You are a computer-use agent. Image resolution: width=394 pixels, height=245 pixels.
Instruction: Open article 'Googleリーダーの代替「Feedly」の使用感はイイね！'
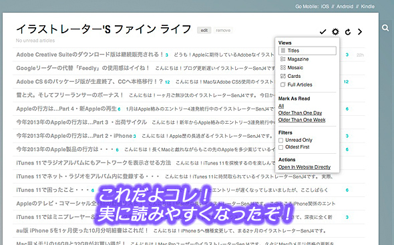83,68
